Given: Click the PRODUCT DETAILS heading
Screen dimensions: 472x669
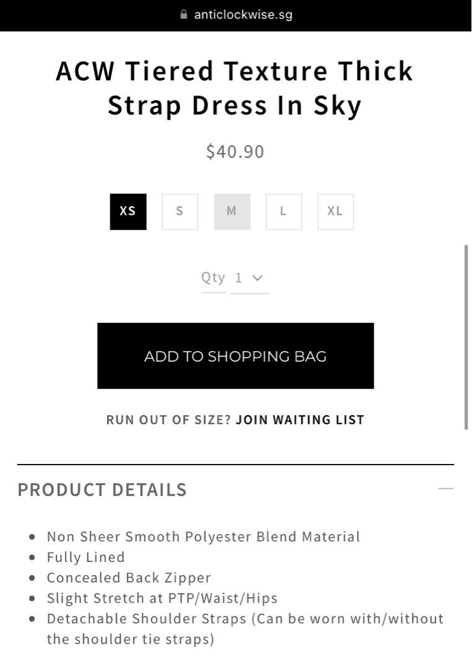Looking at the screenshot, I should tap(102, 489).
